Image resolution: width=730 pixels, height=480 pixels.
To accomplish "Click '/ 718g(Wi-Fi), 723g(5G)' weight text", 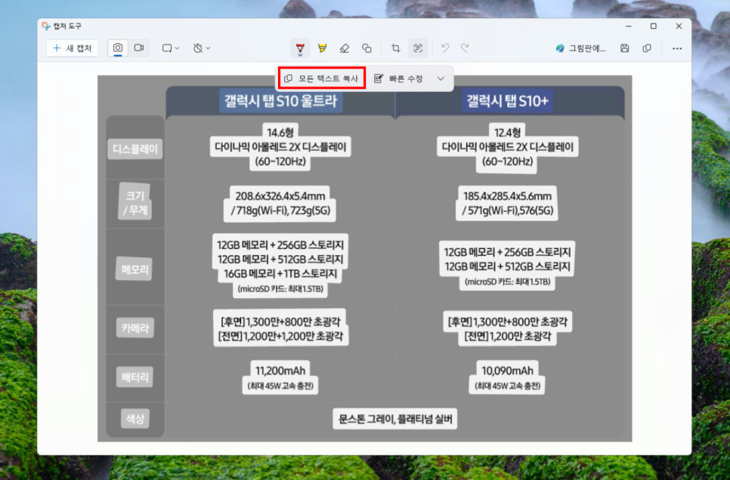I will tap(280, 211).
